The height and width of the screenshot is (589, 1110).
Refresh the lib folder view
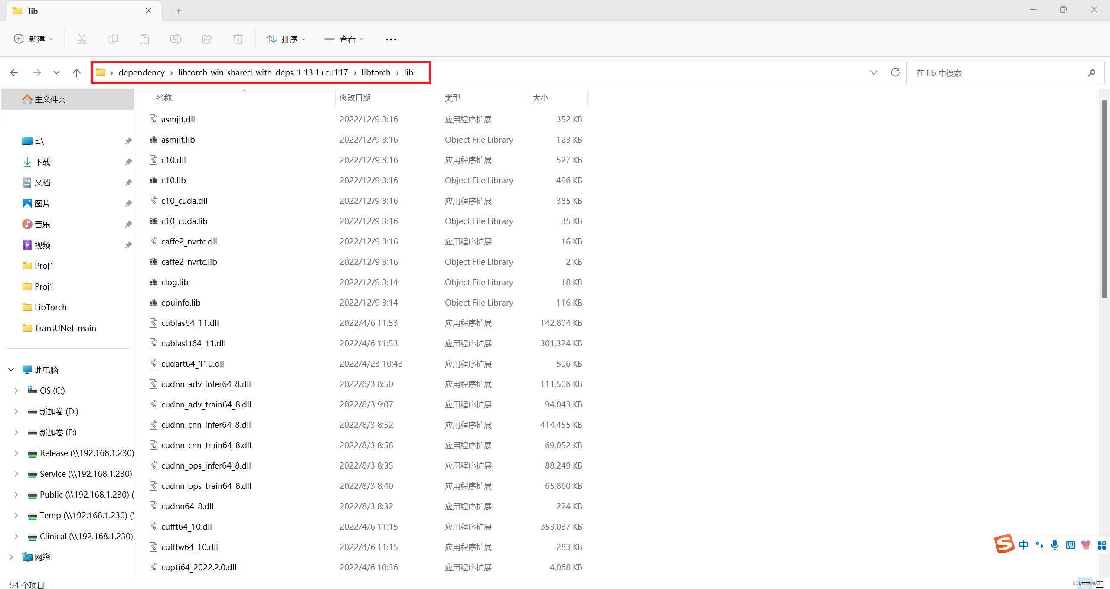(895, 72)
